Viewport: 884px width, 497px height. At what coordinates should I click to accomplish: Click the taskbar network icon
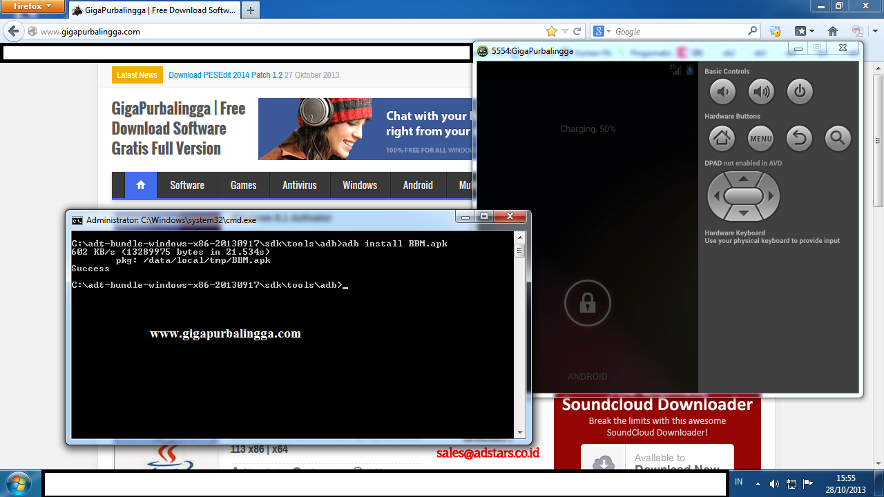[x=791, y=483]
